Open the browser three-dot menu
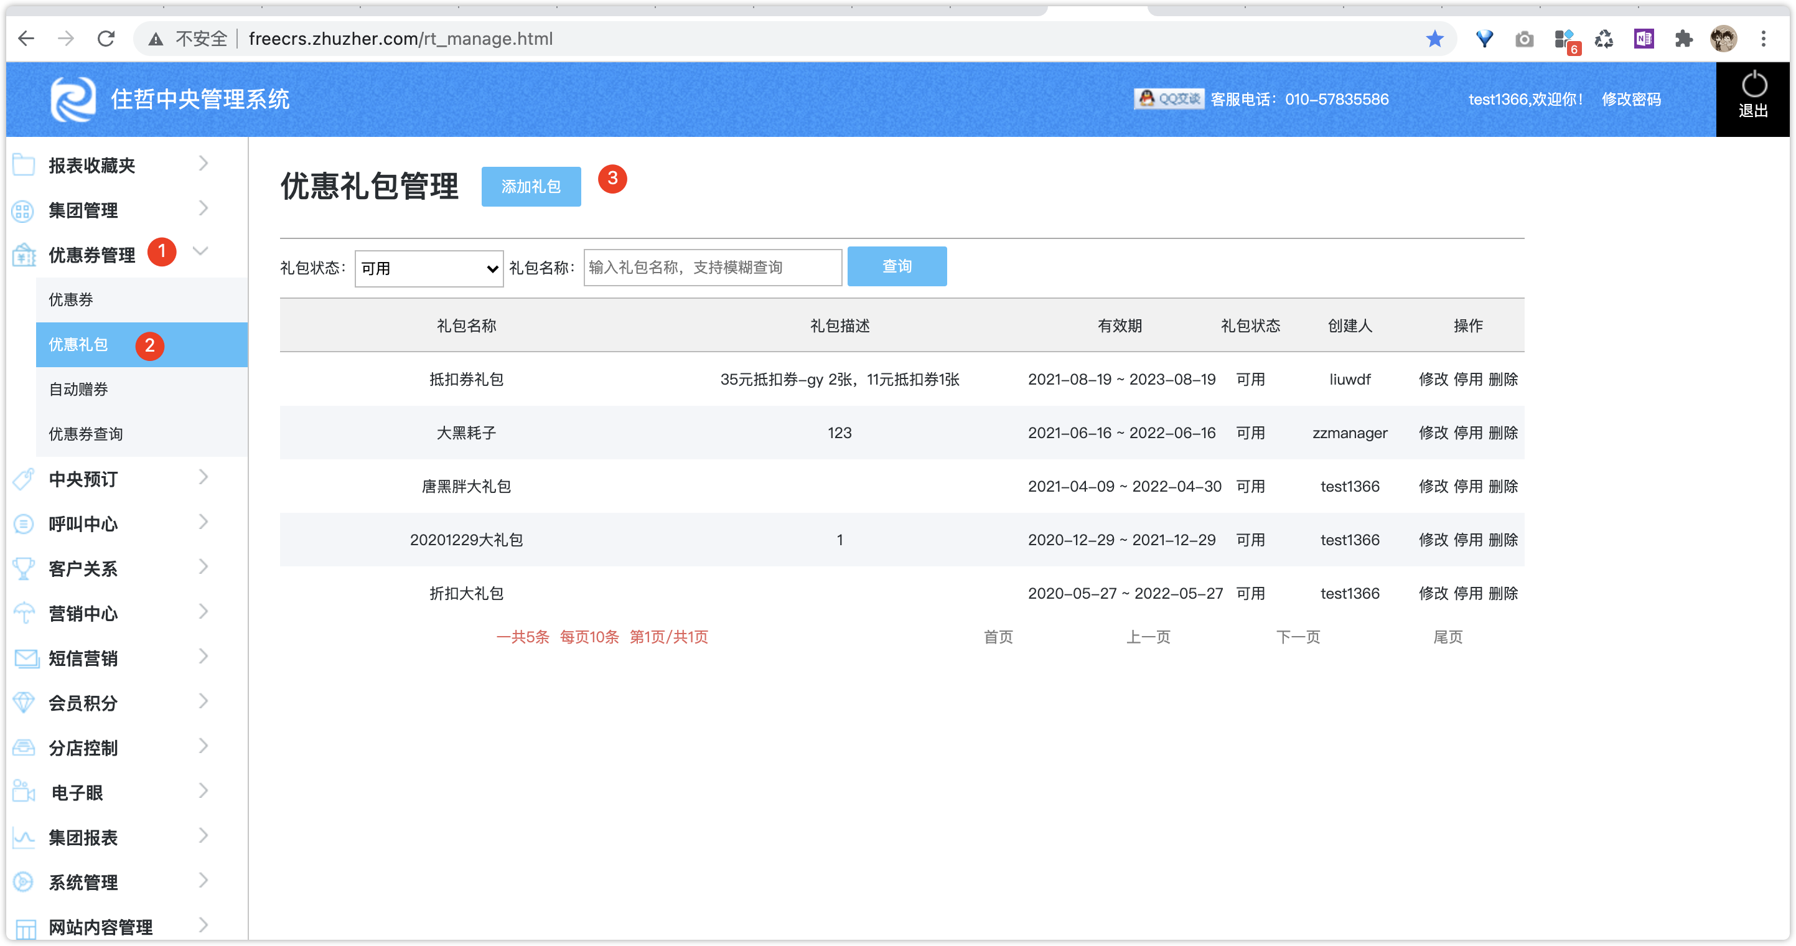This screenshot has height=946, width=1796. 1763,39
